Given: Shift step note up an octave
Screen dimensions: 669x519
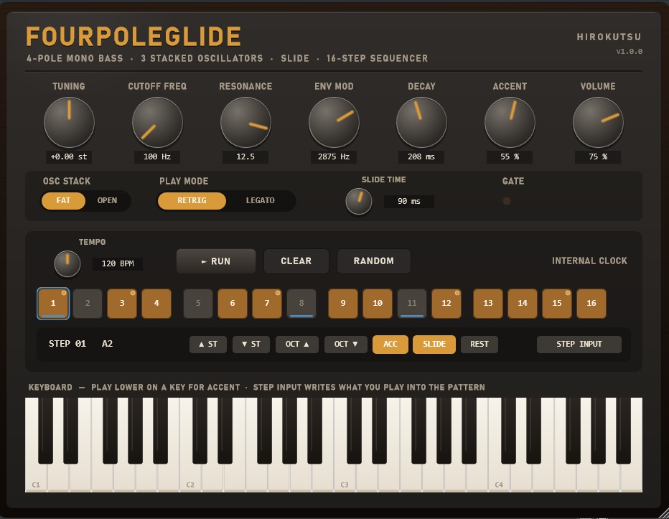Looking at the screenshot, I should [x=297, y=345].
